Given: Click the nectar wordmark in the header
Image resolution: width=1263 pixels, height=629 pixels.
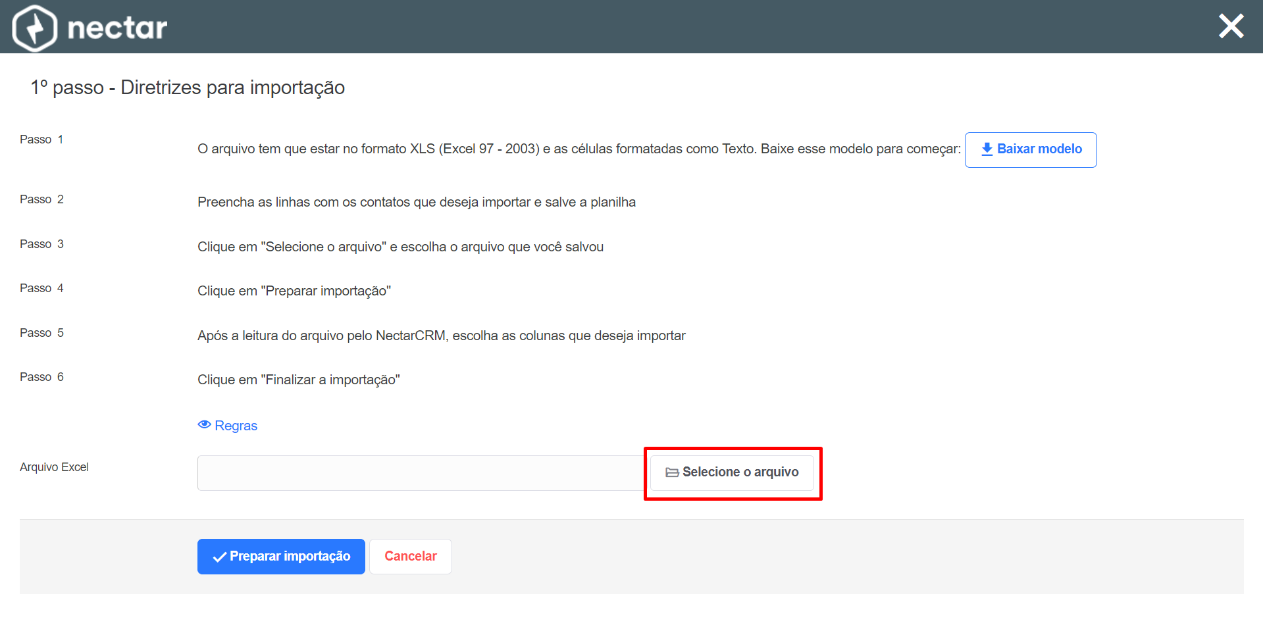Looking at the screenshot, I should coord(117,28).
